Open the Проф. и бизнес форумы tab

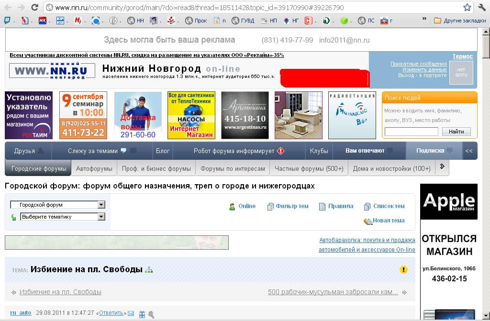(x=156, y=169)
